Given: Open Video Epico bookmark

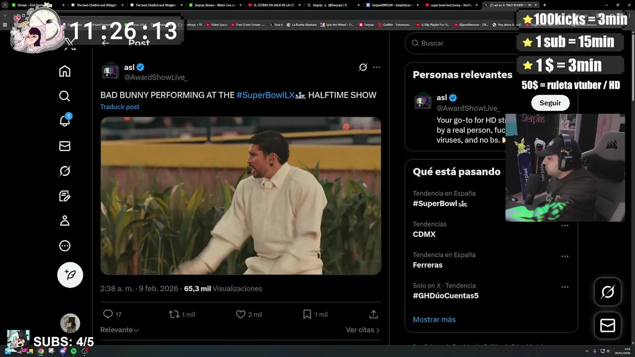Looking at the screenshot, I should coord(216,24).
